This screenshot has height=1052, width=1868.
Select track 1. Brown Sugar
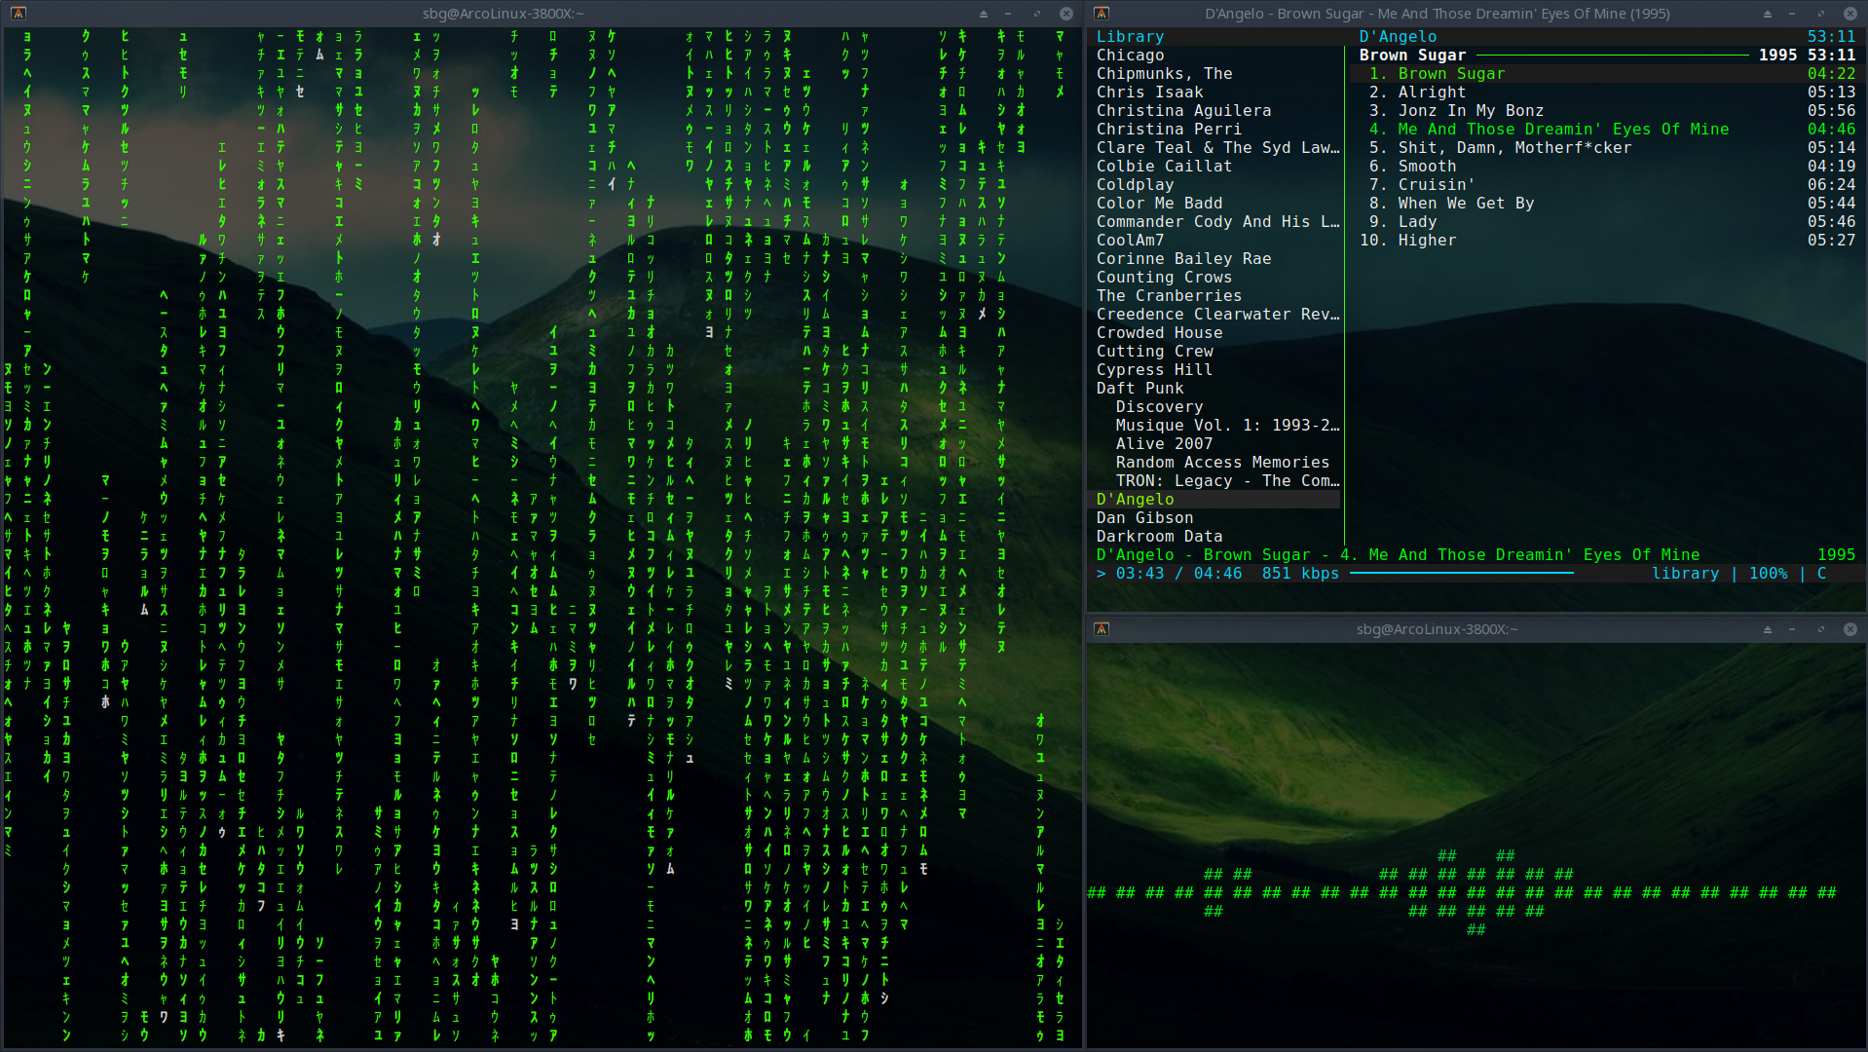(x=1607, y=74)
